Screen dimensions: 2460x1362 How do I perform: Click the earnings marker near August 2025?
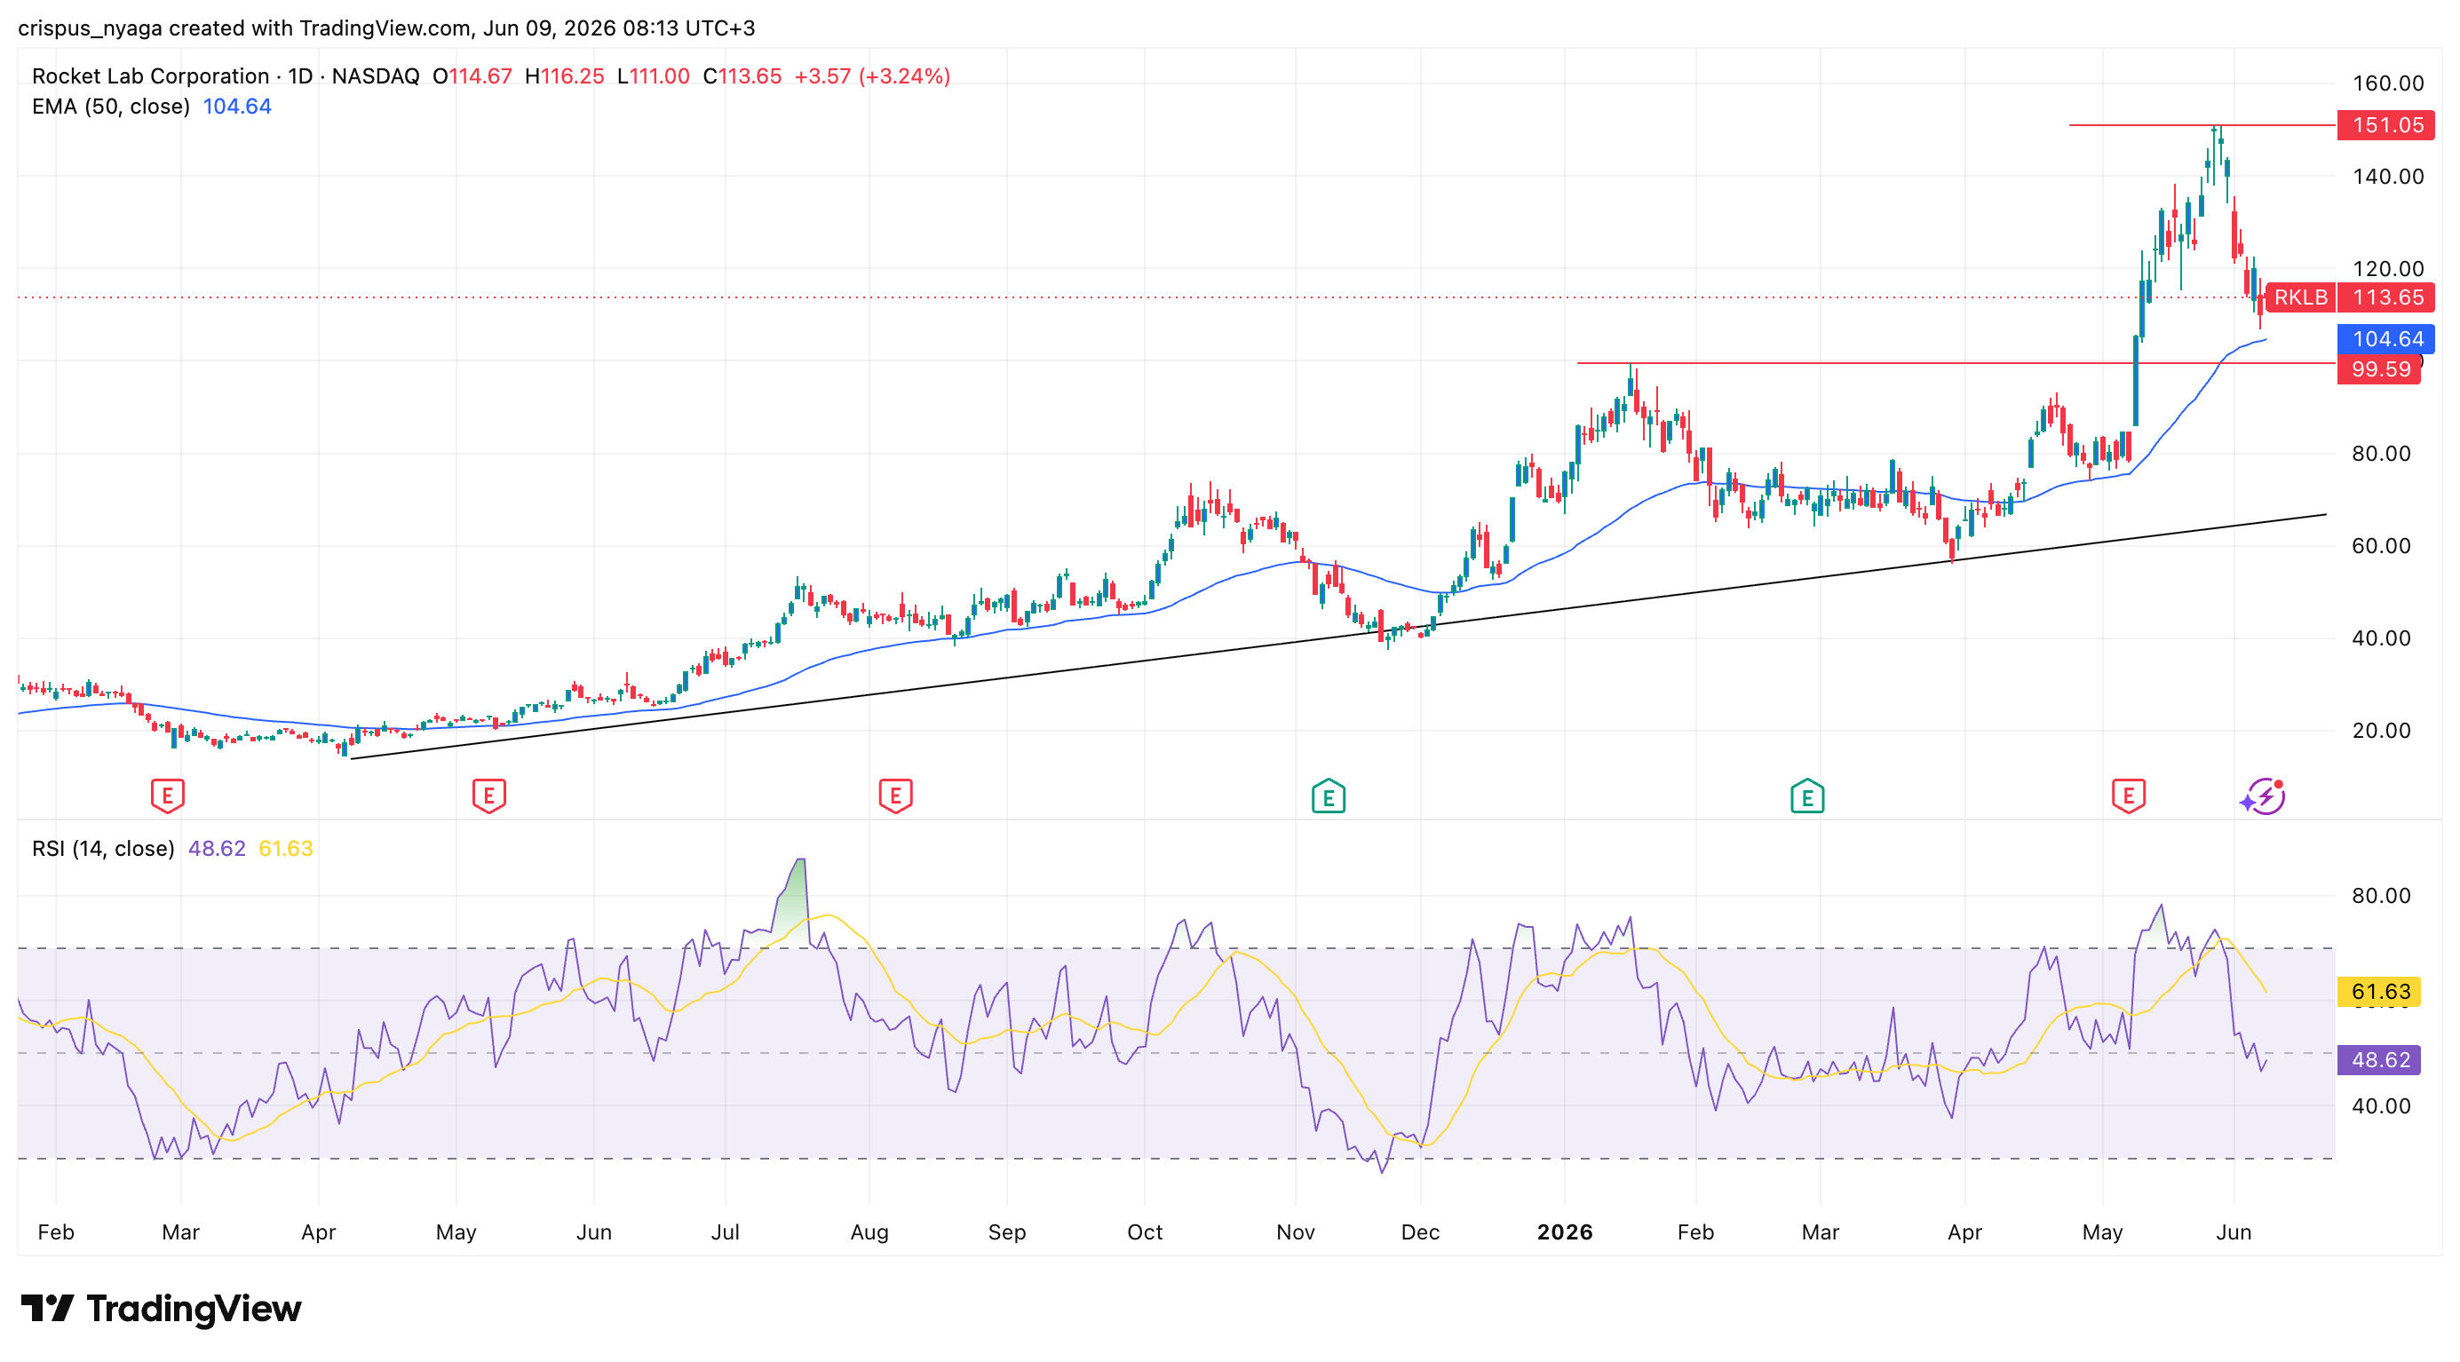pos(895,795)
